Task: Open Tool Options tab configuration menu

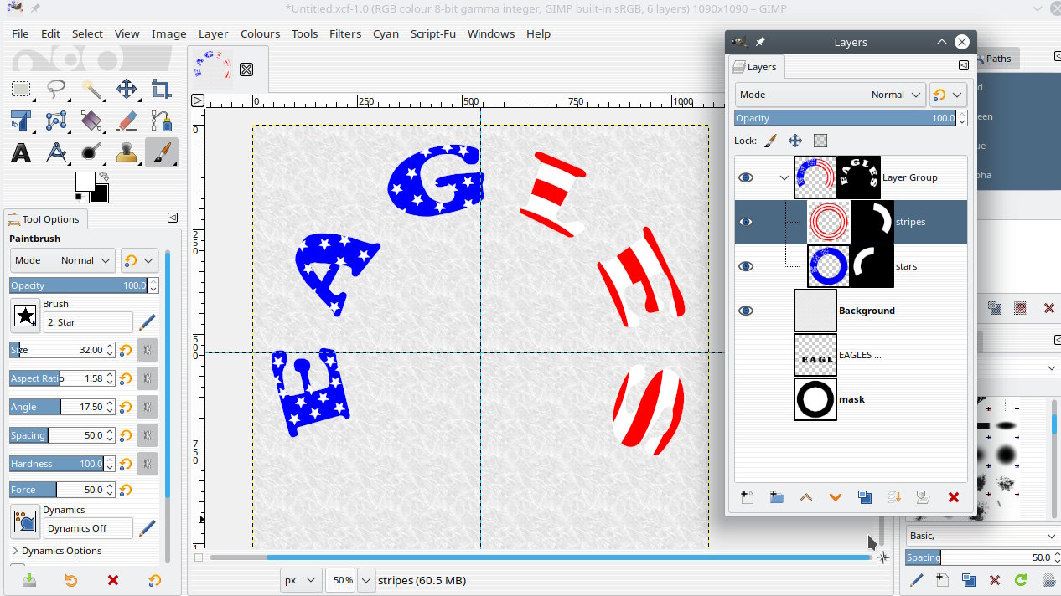Action: [172, 218]
